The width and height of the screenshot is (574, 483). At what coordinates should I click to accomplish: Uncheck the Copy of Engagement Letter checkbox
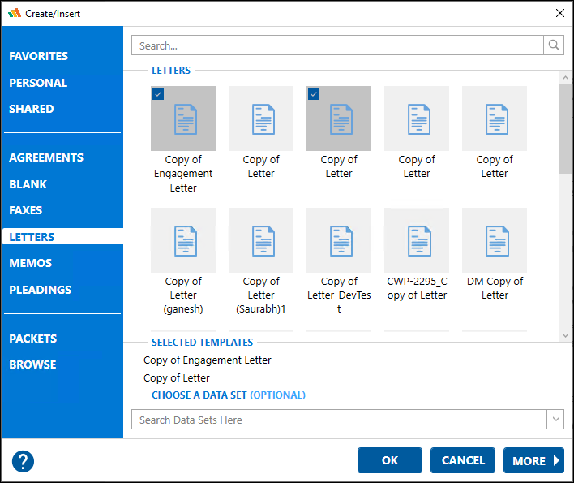(158, 94)
